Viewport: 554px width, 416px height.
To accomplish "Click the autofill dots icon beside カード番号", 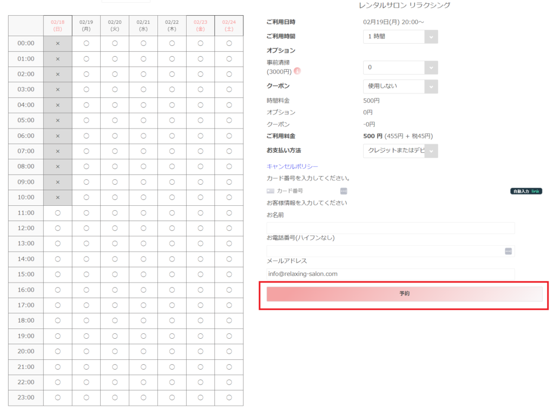I will coord(344,191).
